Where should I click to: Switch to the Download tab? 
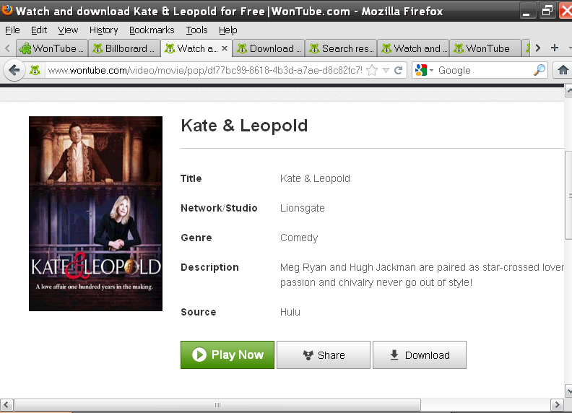(x=269, y=48)
